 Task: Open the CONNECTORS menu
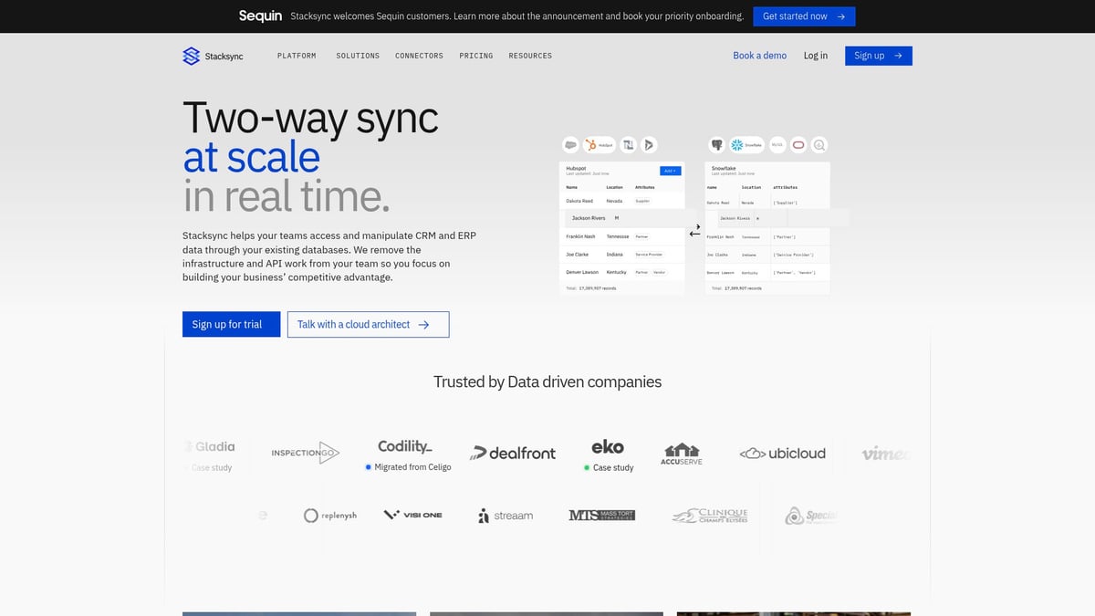click(x=419, y=56)
